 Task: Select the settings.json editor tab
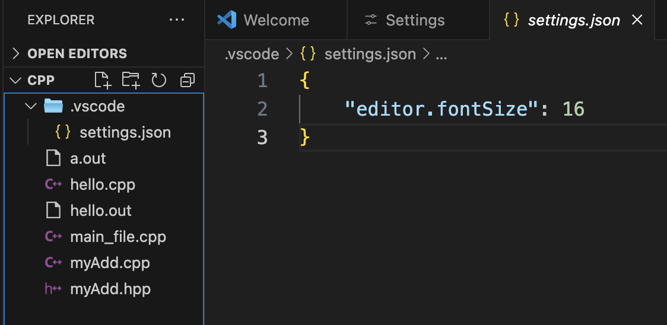click(572, 20)
